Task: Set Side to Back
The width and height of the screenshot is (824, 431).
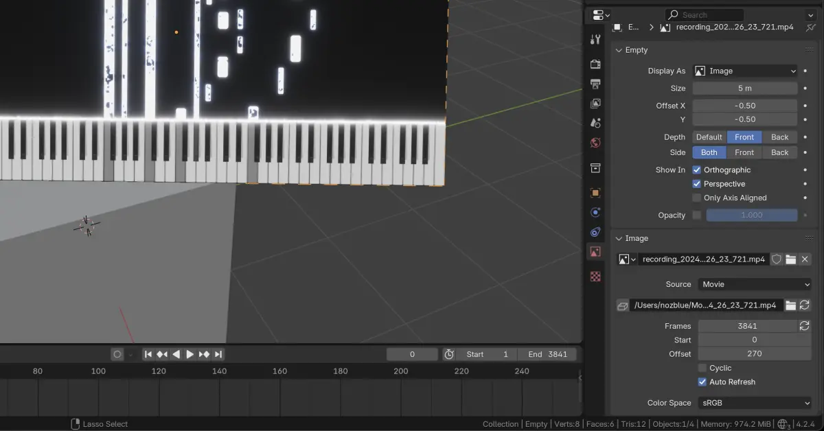Action: pyautogui.click(x=779, y=152)
